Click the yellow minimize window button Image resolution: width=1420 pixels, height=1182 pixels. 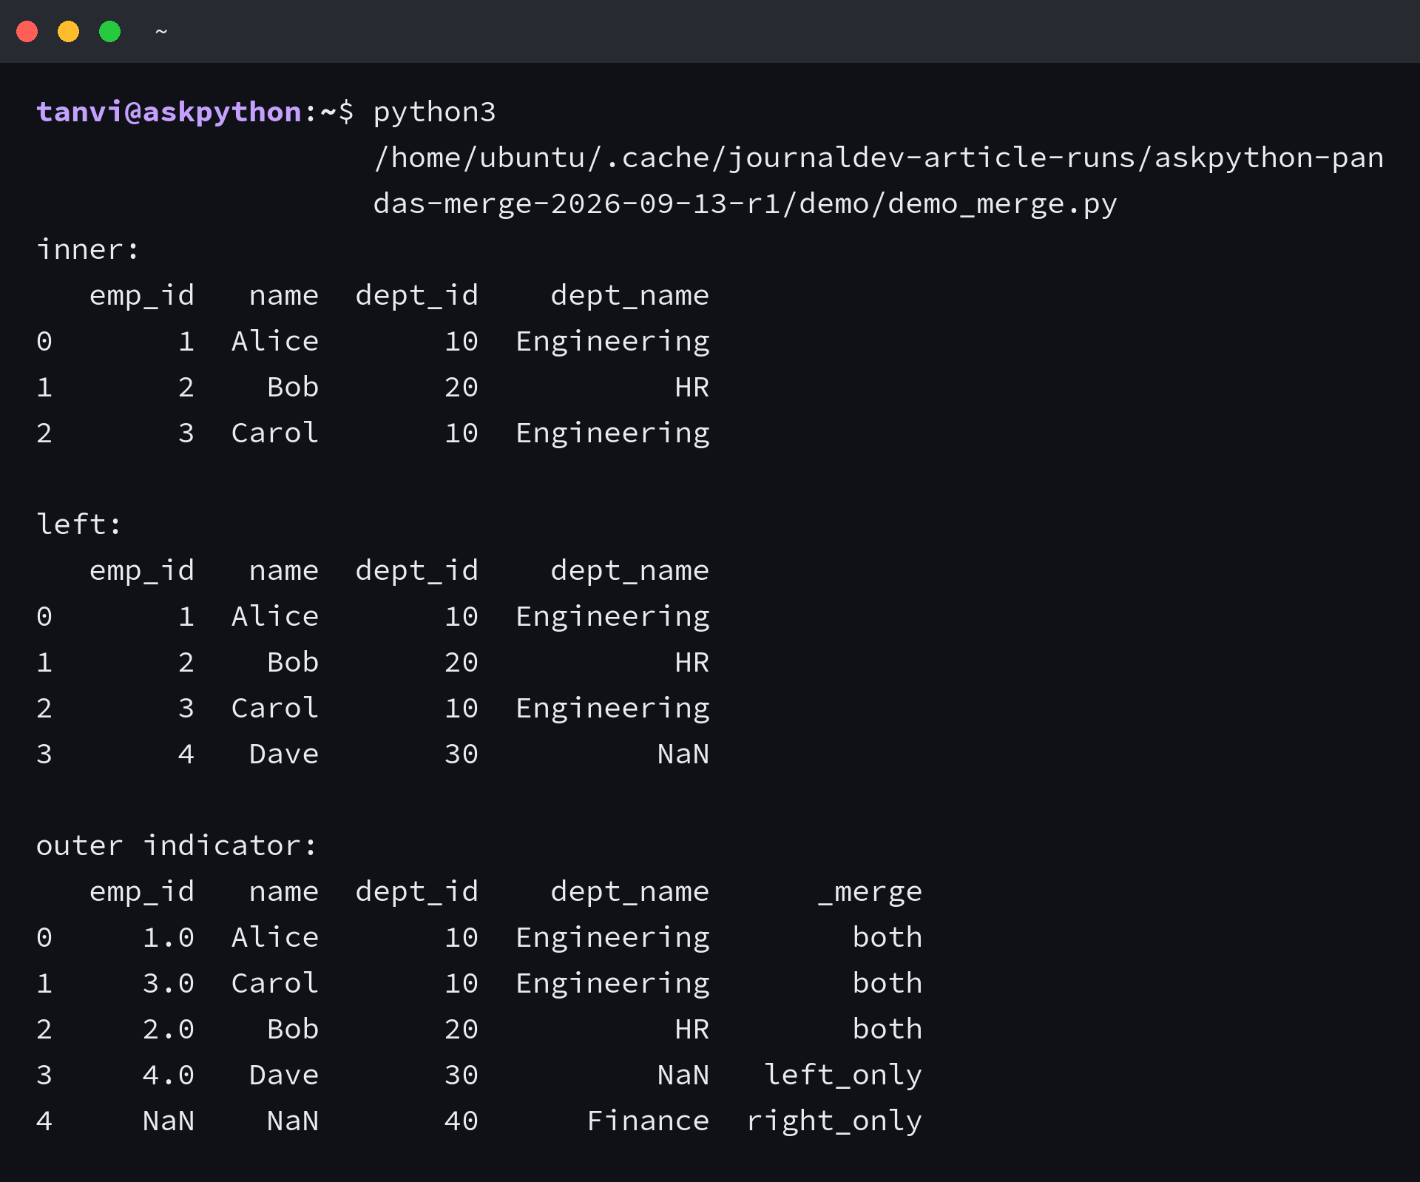(x=69, y=32)
